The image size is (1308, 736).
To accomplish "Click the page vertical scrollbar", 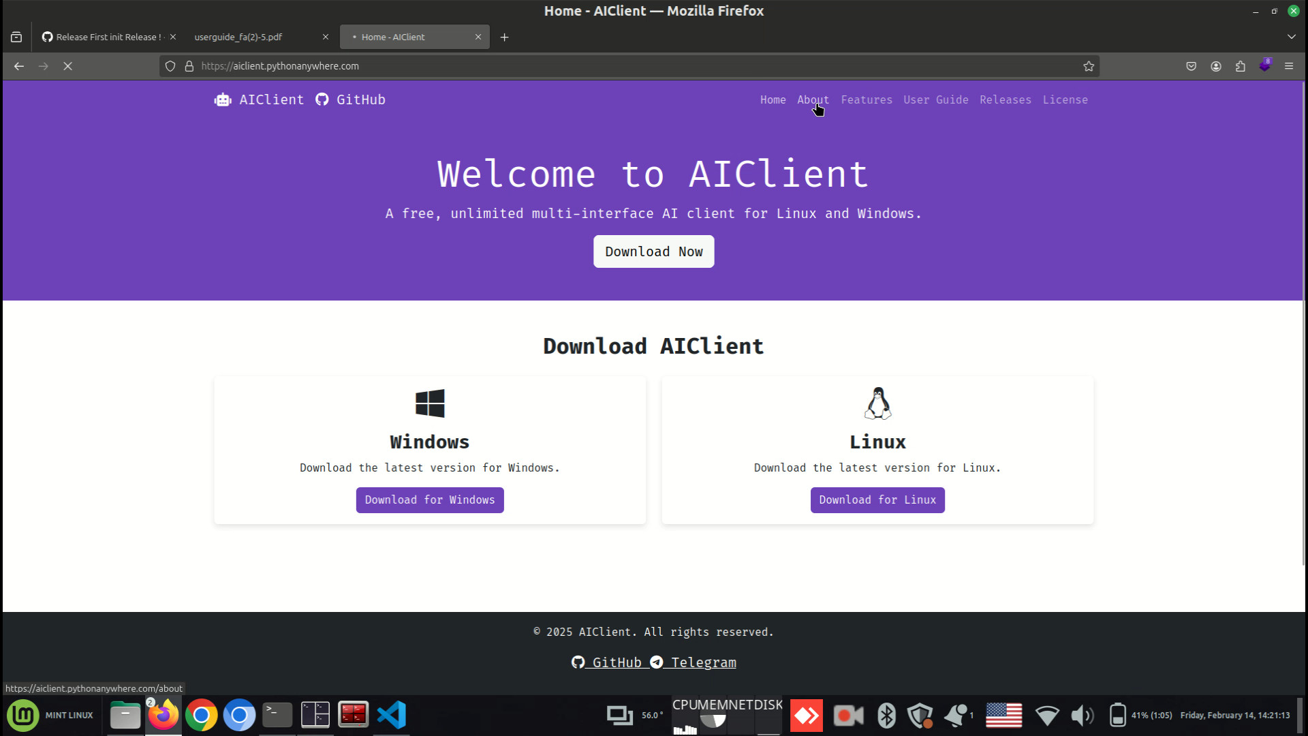I will pyautogui.click(x=1304, y=324).
